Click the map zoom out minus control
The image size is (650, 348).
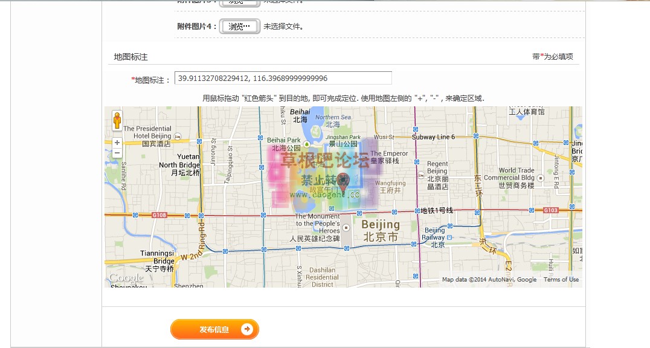[117, 152]
